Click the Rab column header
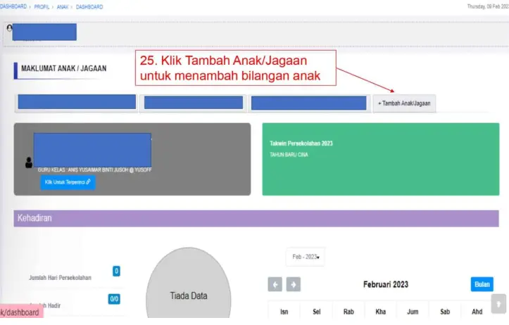 [348, 312]
